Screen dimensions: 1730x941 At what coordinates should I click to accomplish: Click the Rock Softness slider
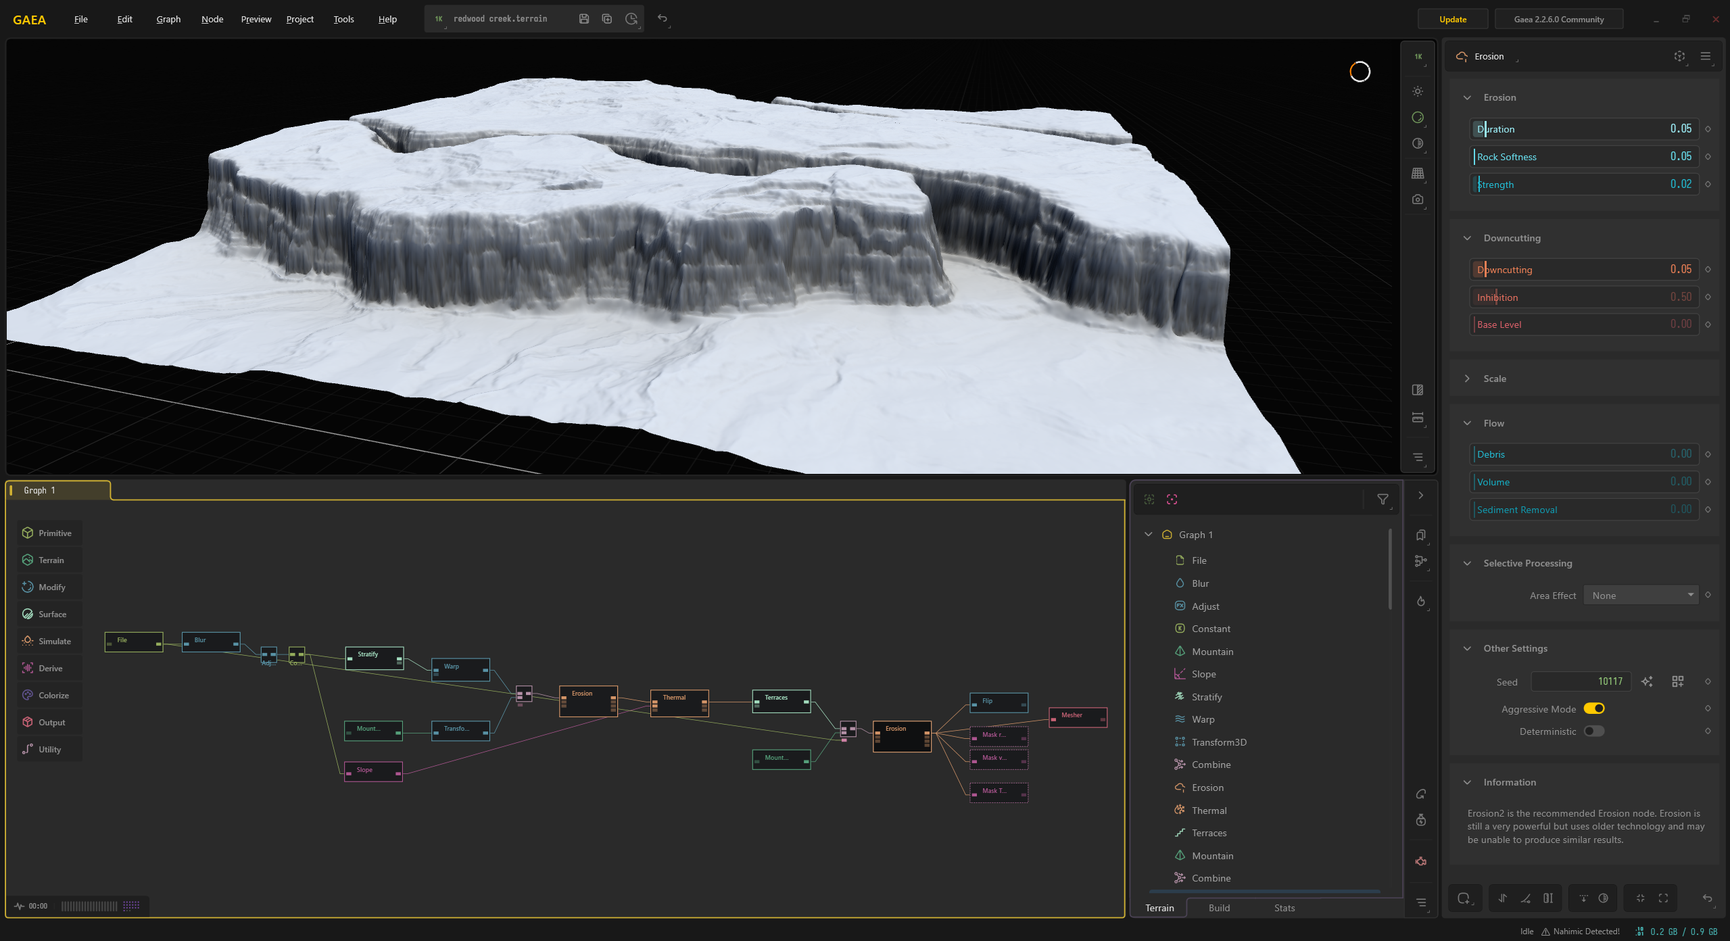(x=1585, y=156)
